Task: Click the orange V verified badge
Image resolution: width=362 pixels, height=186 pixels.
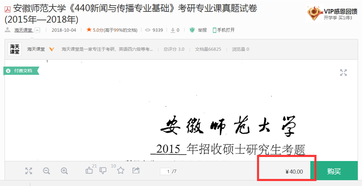Action: pos(52,49)
